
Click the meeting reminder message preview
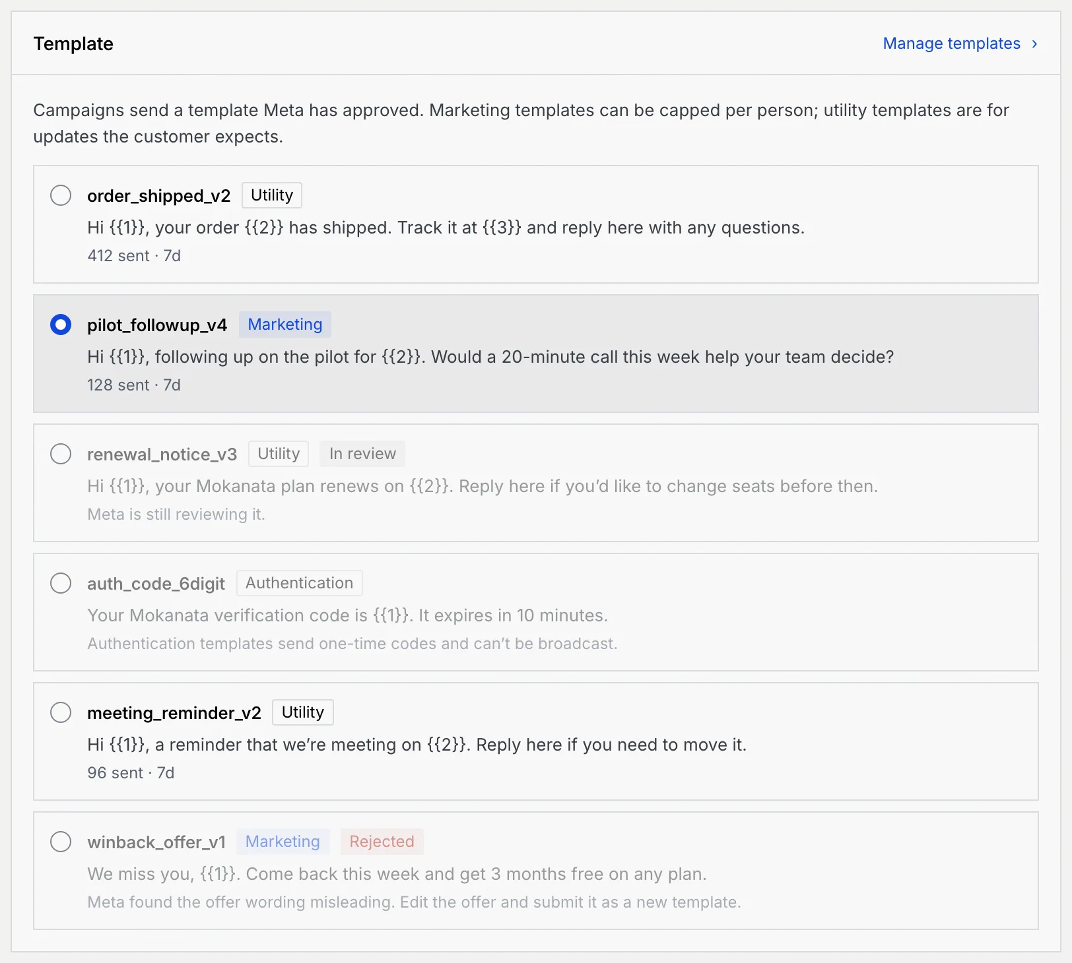[417, 745]
